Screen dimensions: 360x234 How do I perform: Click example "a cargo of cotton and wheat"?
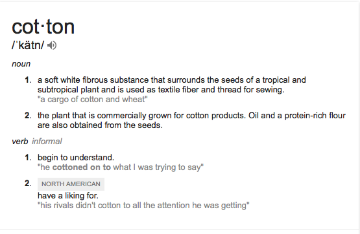tap(93, 100)
